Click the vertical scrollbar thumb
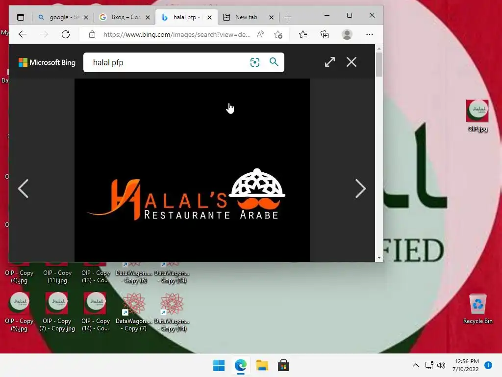 379,64
